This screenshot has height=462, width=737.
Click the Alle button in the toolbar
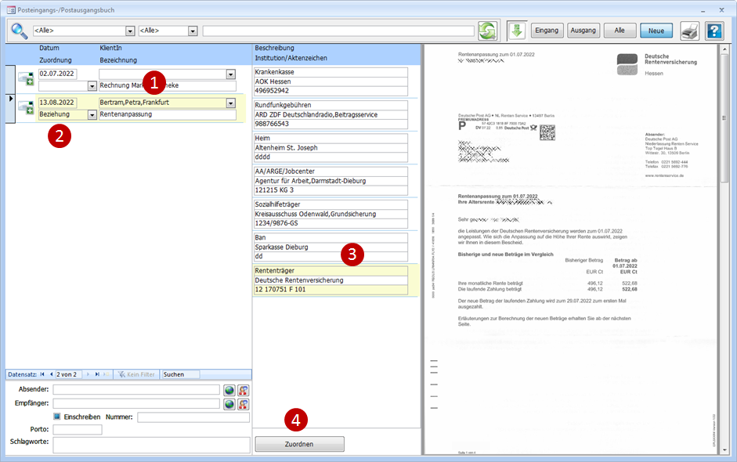[x=620, y=31]
